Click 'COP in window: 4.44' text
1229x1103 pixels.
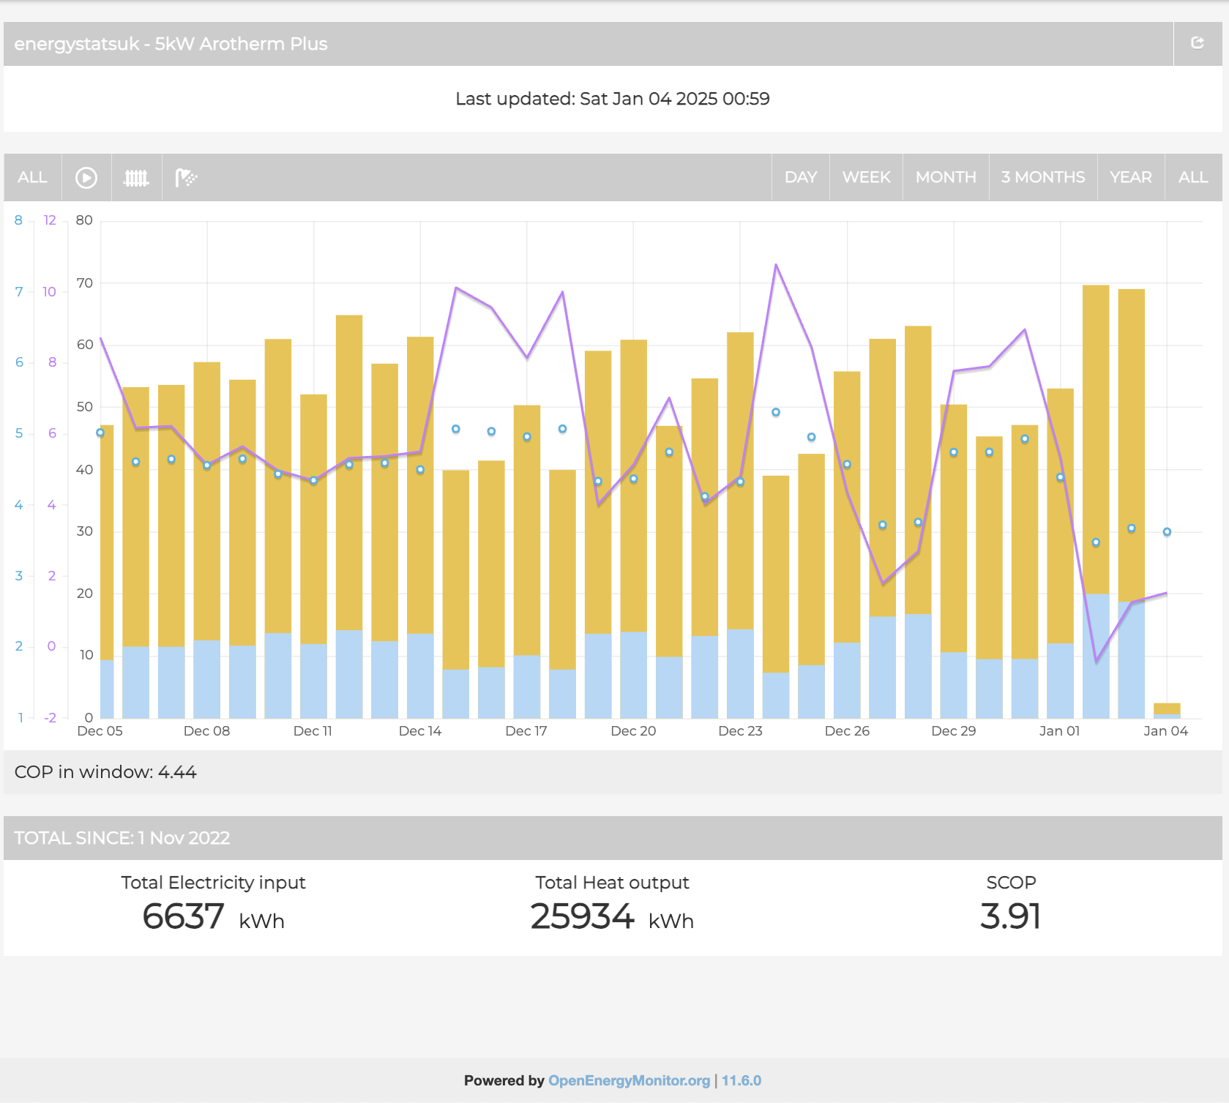click(105, 772)
